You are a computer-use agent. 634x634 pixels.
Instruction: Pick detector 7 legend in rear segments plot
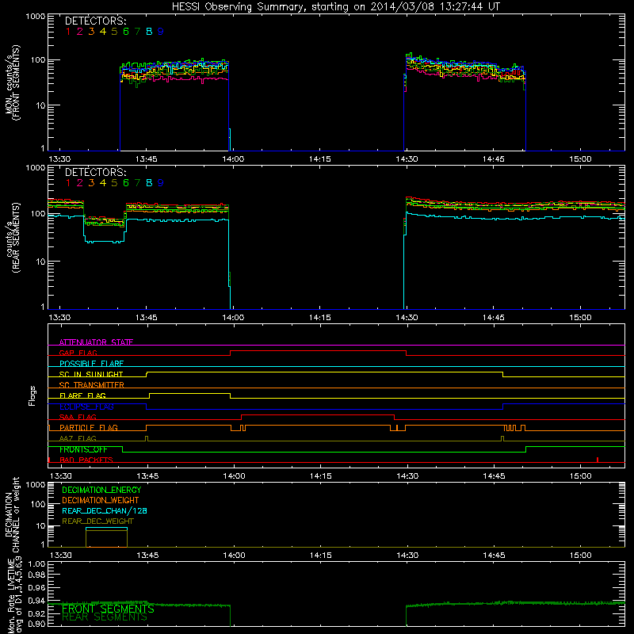[x=137, y=183]
